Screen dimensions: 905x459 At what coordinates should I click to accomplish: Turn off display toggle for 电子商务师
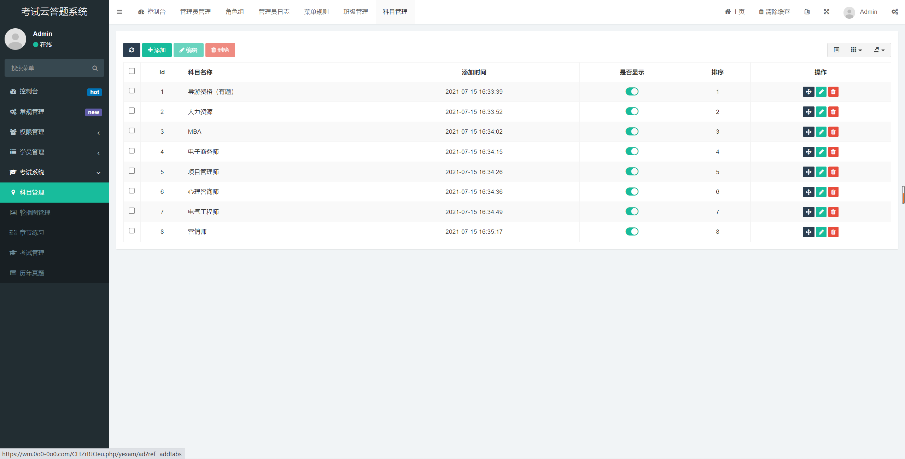[x=632, y=151]
